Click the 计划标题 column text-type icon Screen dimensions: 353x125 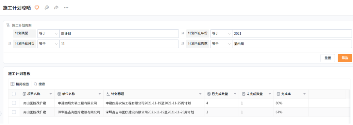tap(108, 94)
